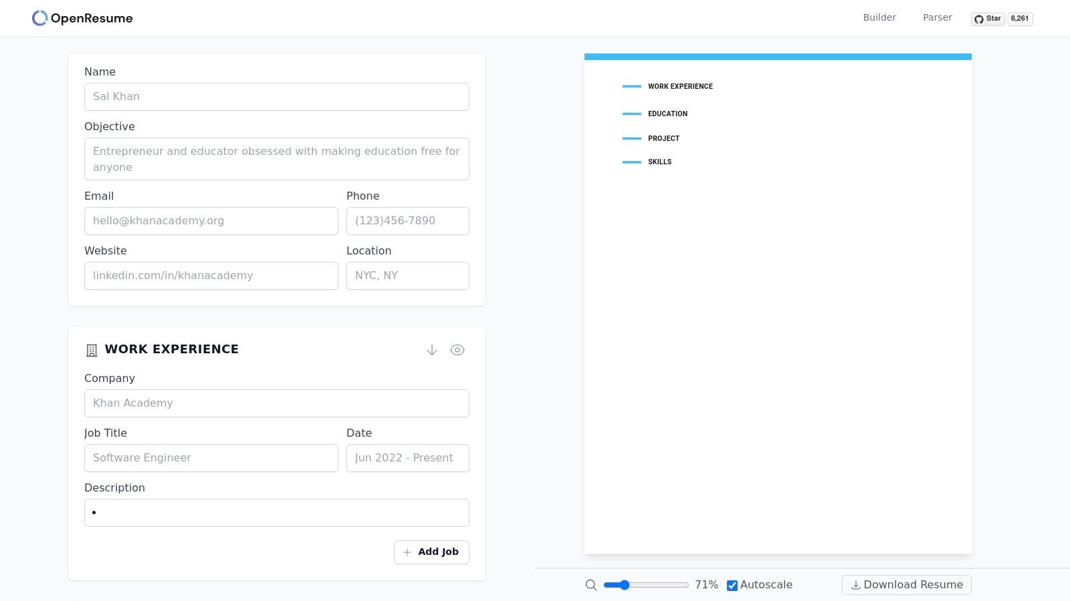Click the OpenResume logo icon
This screenshot has height=601, width=1070.
[x=40, y=17]
